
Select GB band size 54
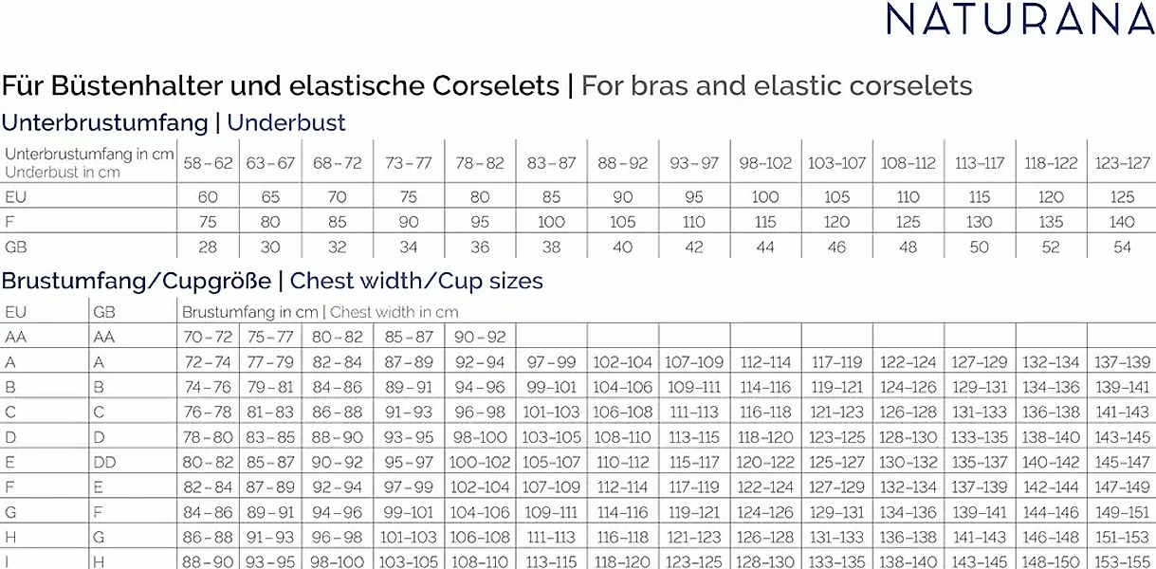click(1122, 247)
